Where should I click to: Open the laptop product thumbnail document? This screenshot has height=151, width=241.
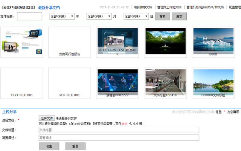(x=22, y=42)
